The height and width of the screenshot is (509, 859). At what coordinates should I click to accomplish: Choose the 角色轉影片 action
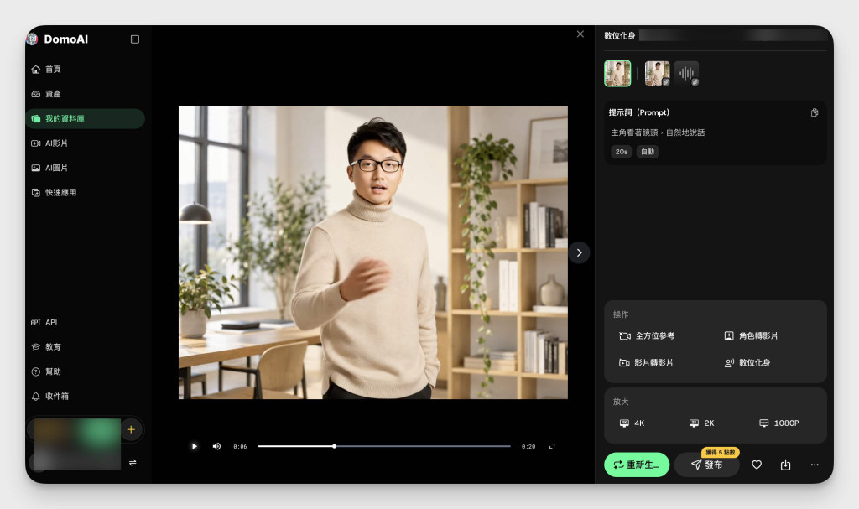(751, 336)
